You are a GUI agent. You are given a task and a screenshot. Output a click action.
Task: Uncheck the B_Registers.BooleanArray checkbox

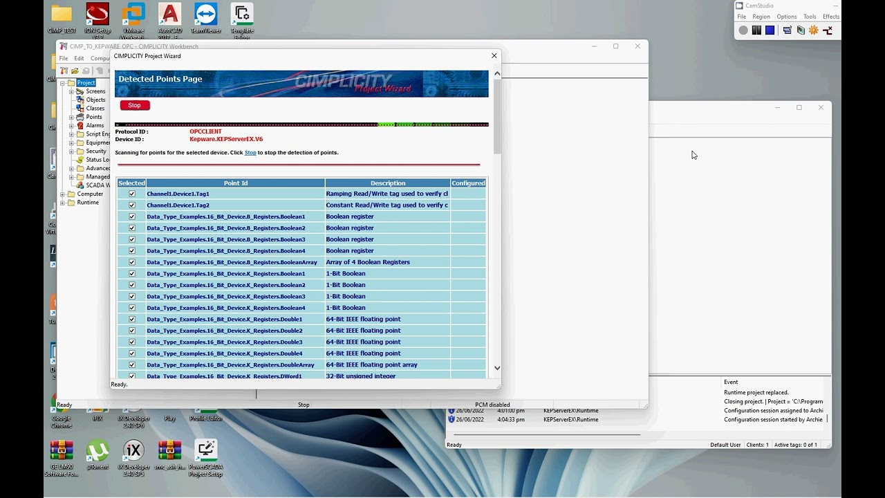(x=132, y=262)
